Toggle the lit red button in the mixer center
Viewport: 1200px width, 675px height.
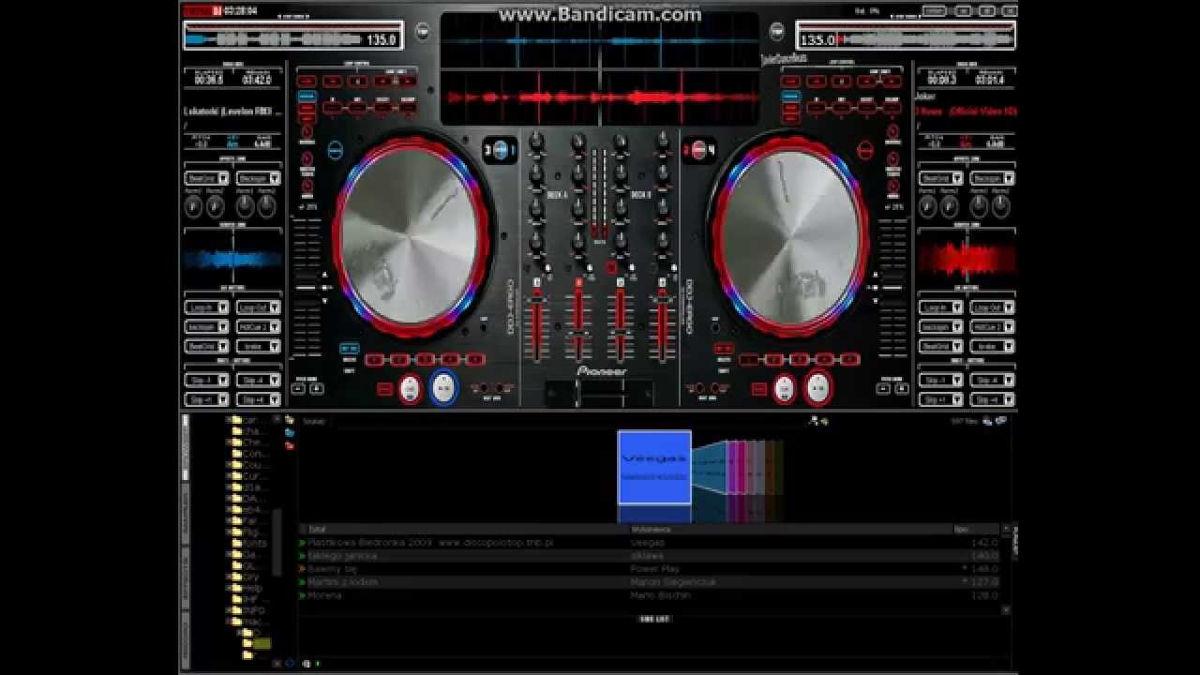point(610,268)
